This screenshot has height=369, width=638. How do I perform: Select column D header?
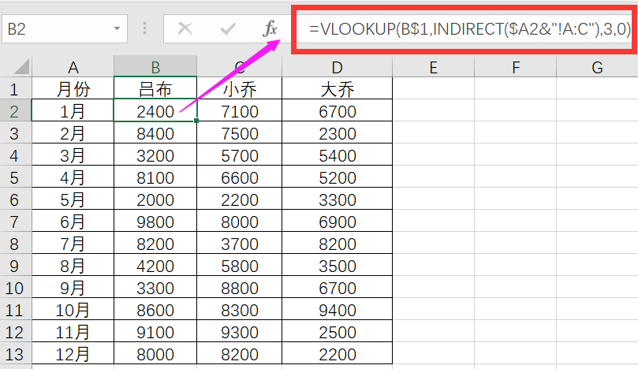pyautogui.click(x=337, y=67)
